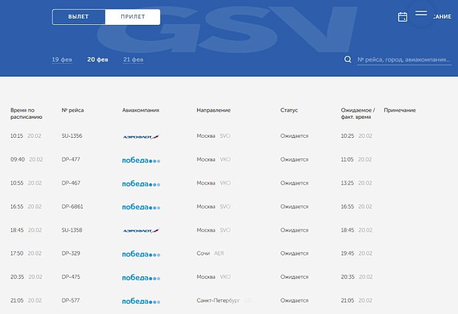This screenshot has height=314, width=458.
Task: Click Aeroflot logo for flight SU-1358
Action: 141,230
